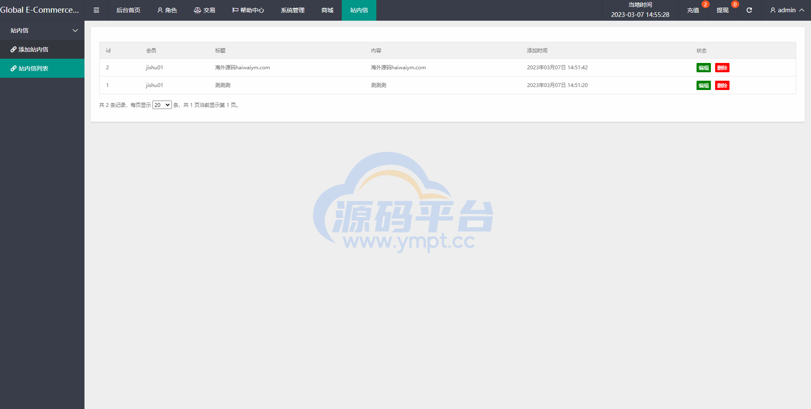Viewport: 811px width, 409px height.
Task: Click the 当地时间 clock display
Action: [x=640, y=10]
